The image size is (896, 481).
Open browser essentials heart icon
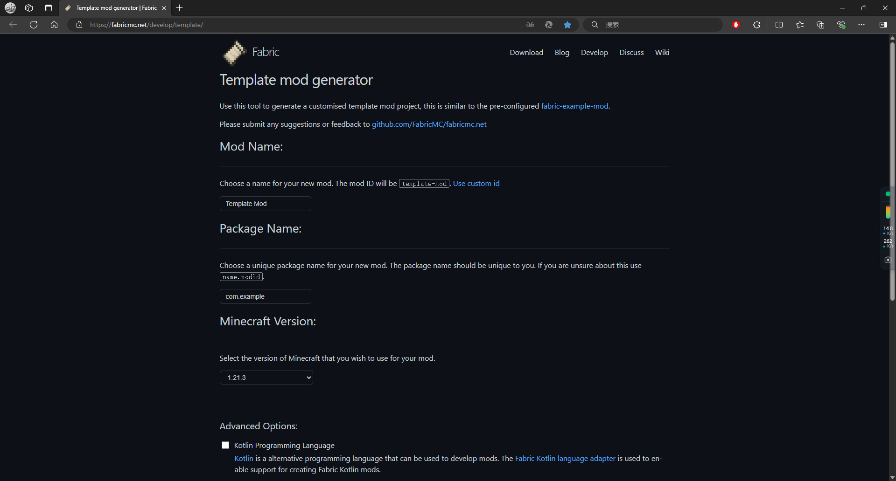tap(841, 25)
